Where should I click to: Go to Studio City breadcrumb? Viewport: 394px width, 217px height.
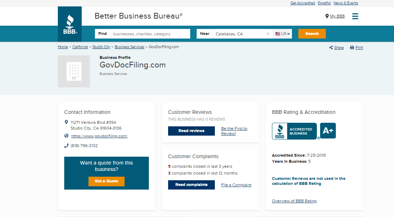[x=101, y=47]
